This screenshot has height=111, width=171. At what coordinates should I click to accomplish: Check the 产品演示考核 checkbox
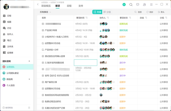coord(43,30)
